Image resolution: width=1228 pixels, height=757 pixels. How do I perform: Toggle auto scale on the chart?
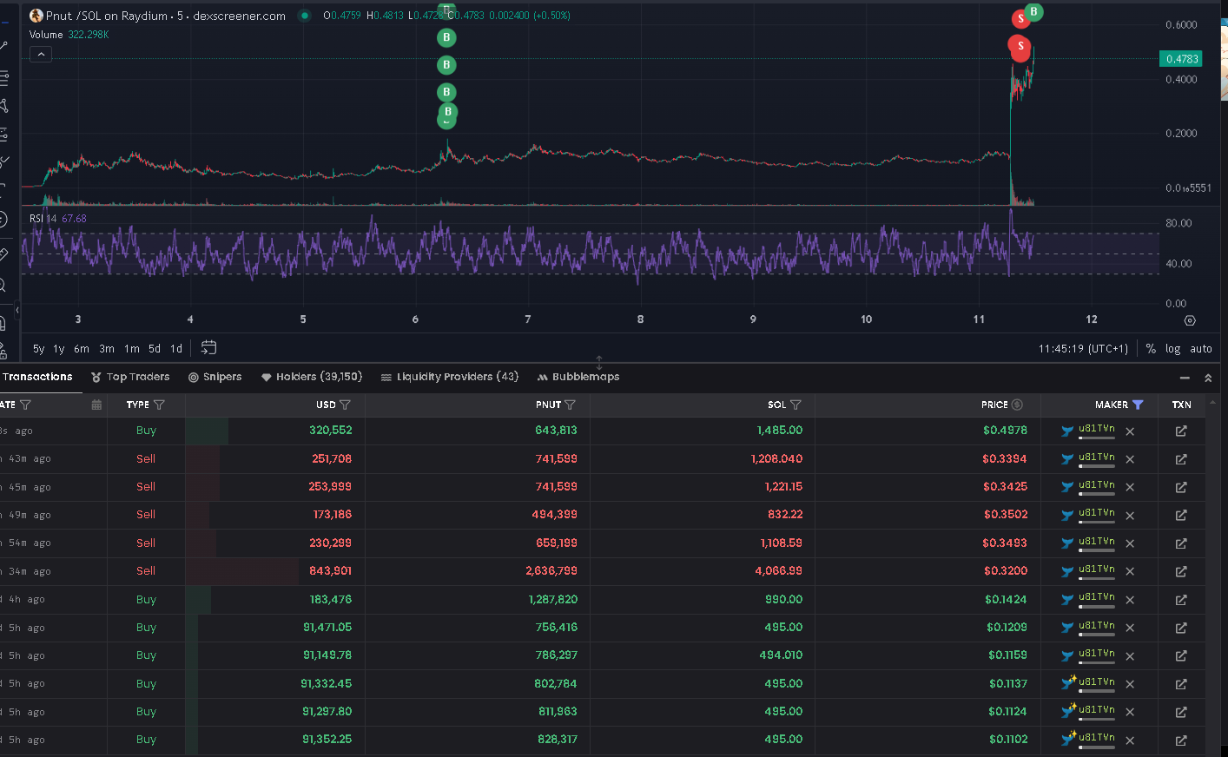tap(1201, 348)
